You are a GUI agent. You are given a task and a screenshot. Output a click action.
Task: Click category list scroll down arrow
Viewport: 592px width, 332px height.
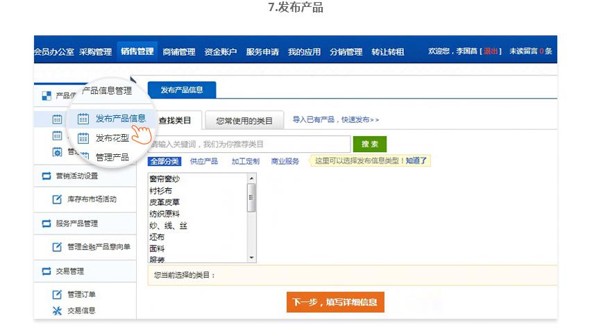click(251, 258)
